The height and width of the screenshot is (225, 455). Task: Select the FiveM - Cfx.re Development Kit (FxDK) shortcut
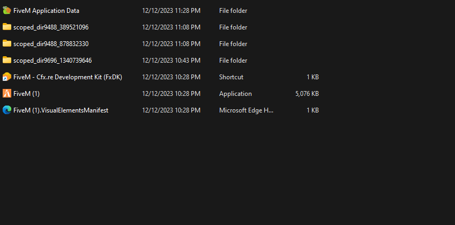(x=68, y=77)
